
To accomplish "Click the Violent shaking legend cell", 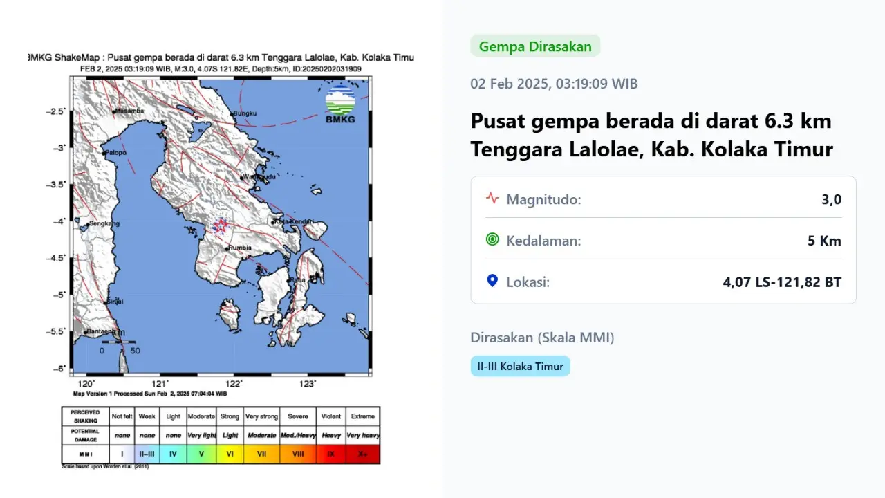I will (331, 416).
